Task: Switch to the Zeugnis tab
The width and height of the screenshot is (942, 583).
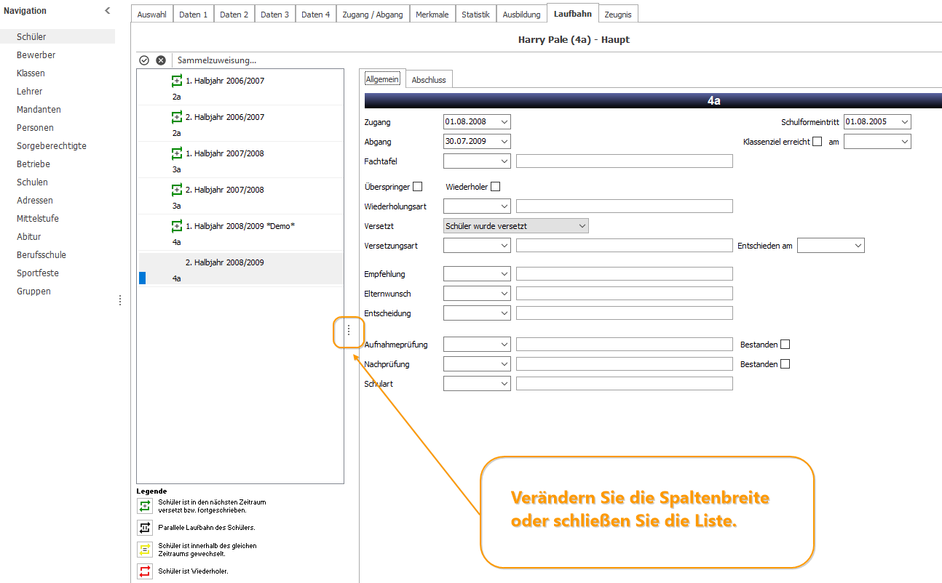Action: coord(618,15)
